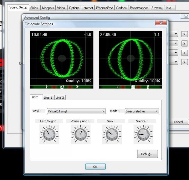This screenshot has width=189, height=180.
Task: Switch to the Line 2 tab
Action: pos(60,97)
